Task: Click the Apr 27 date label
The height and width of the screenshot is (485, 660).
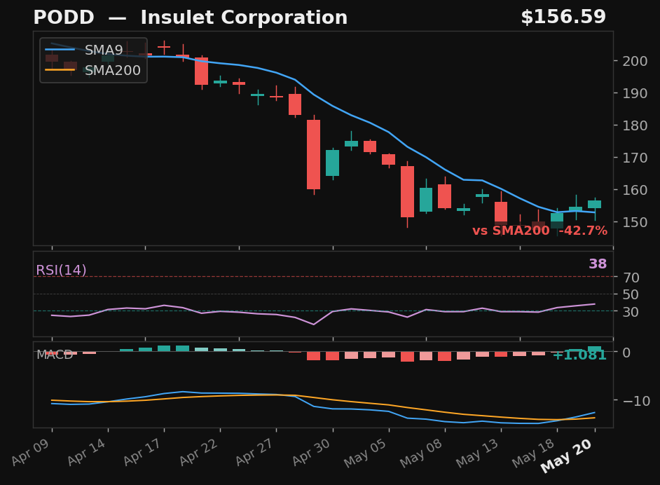Action: click(256, 452)
